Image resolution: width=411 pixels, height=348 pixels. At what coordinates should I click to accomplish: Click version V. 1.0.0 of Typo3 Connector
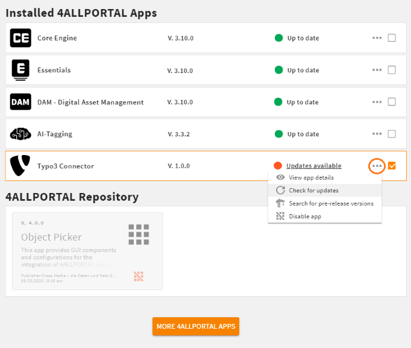(179, 166)
